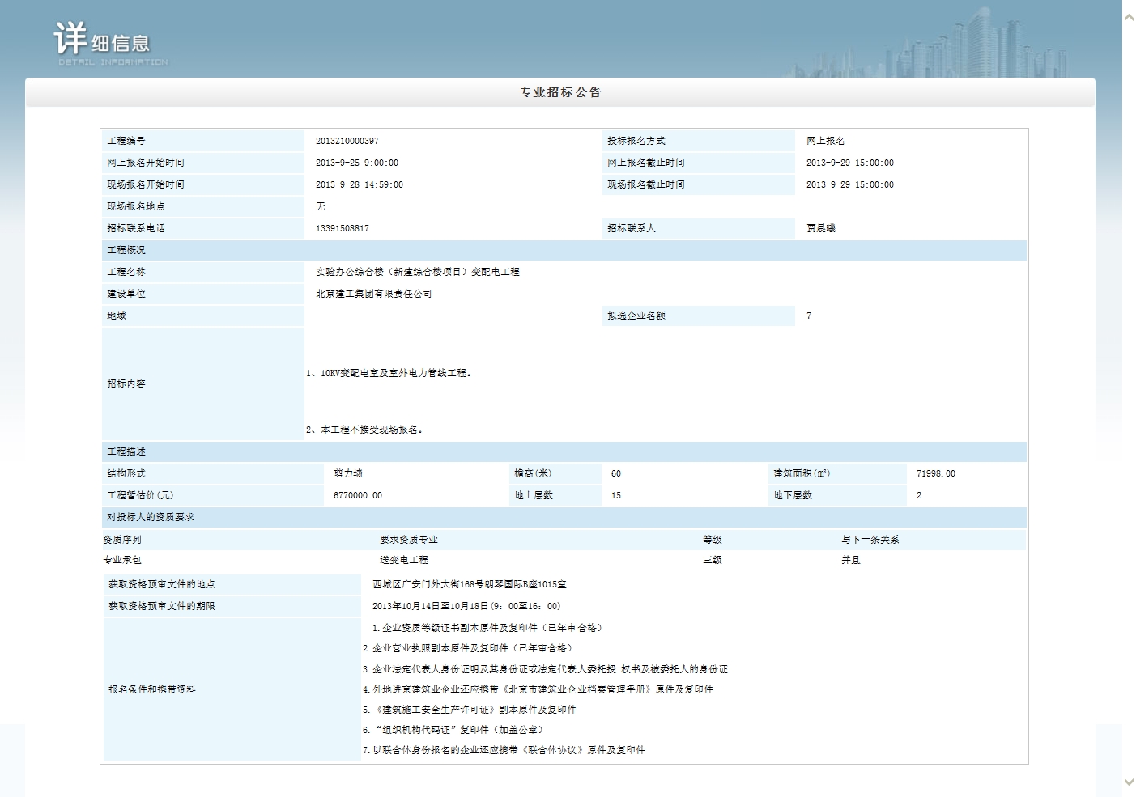Screen dimensions: 1136x797
Task: Click the estimated price value 6770000.00
Action: point(357,495)
